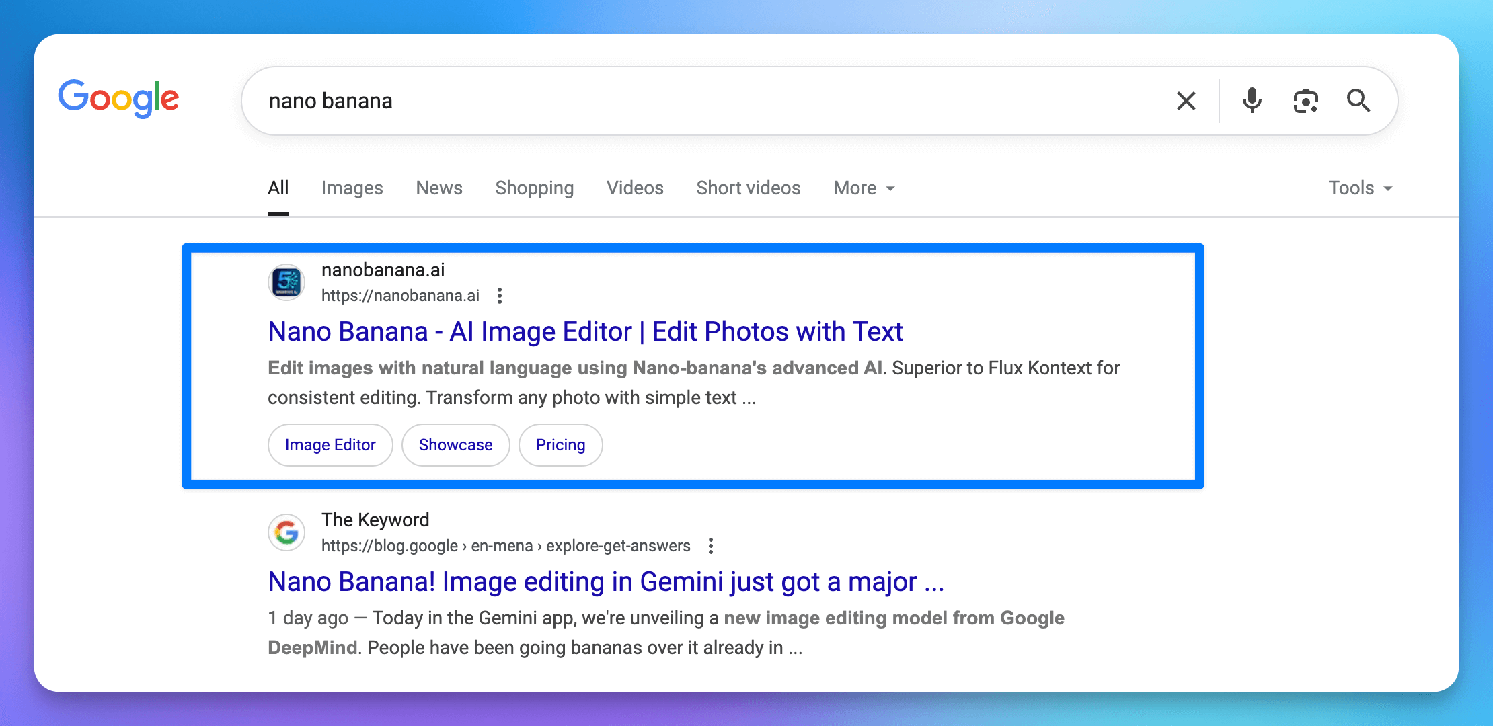Start voice search with microphone icon

pyautogui.click(x=1252, y=101)
